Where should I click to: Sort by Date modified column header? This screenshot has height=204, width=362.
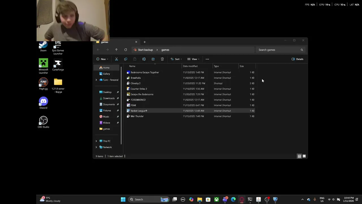pyautogui.click(x=190, y=66)
